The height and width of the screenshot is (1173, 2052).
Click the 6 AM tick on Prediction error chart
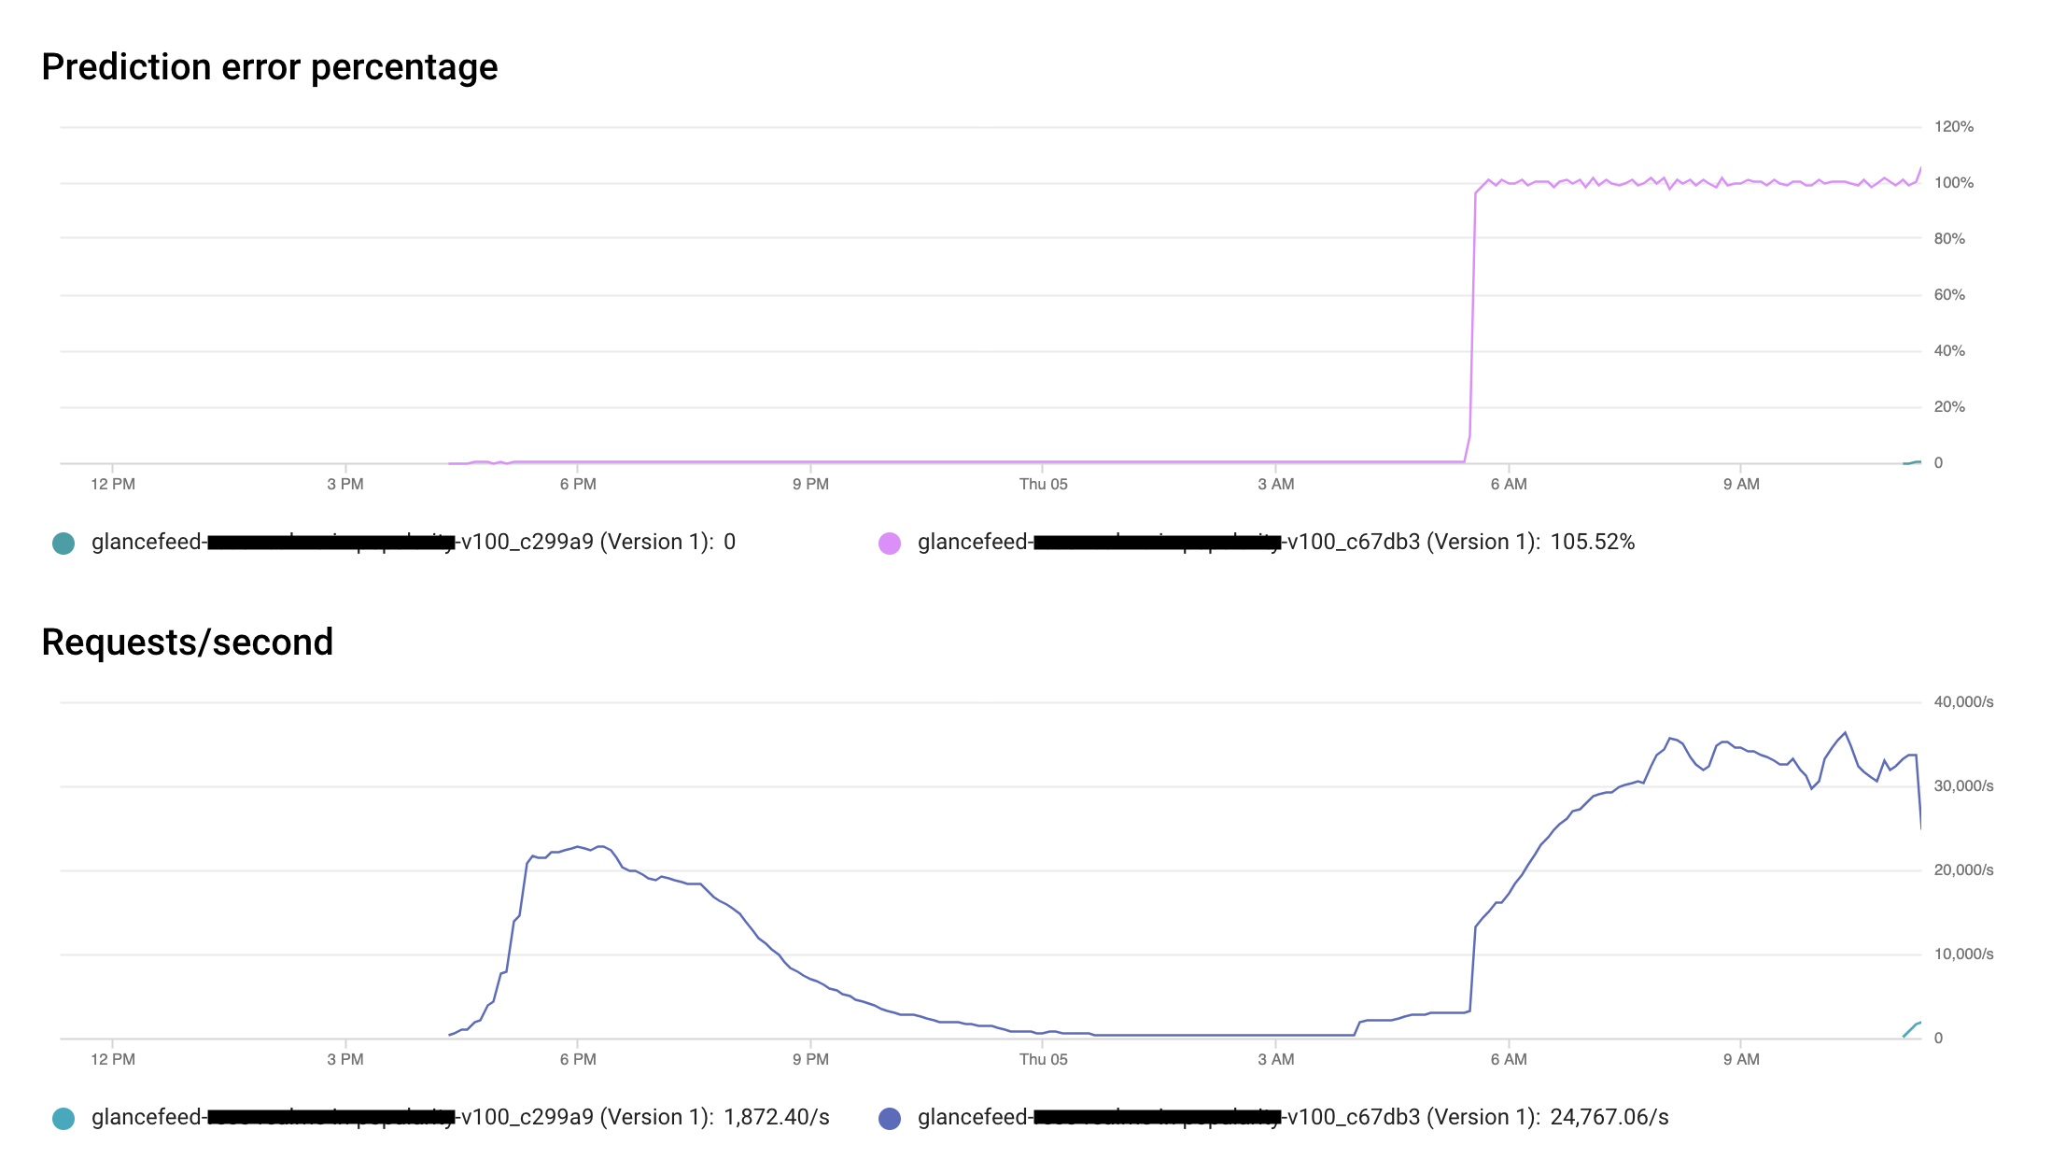1509,485
